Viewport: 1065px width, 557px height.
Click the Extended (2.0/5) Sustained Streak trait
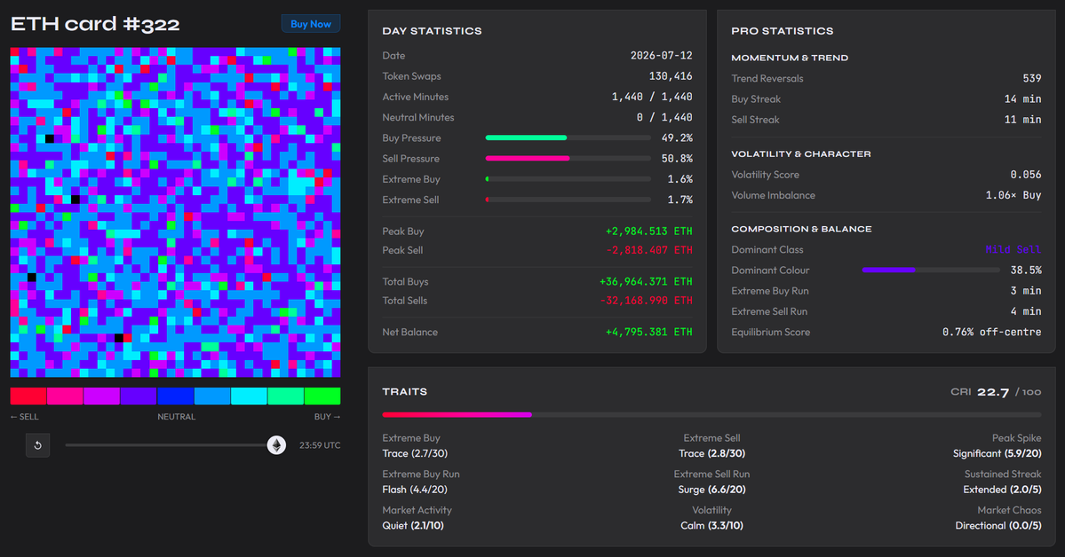1002,490
